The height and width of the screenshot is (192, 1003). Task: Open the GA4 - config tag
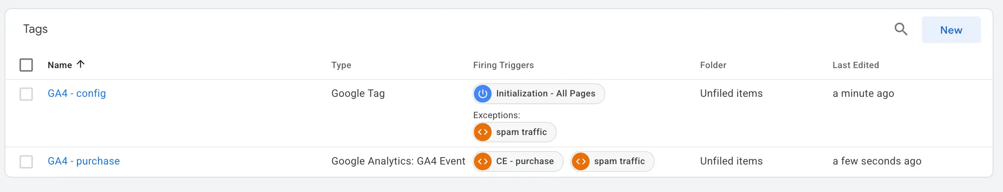click(x=77, y=94)
